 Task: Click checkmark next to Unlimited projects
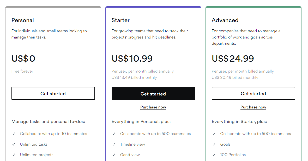[x=14, y=155]
